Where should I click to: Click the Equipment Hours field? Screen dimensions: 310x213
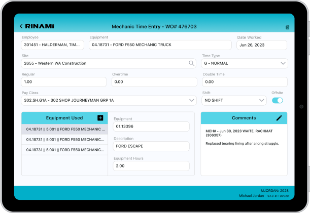tap(151, 166)
